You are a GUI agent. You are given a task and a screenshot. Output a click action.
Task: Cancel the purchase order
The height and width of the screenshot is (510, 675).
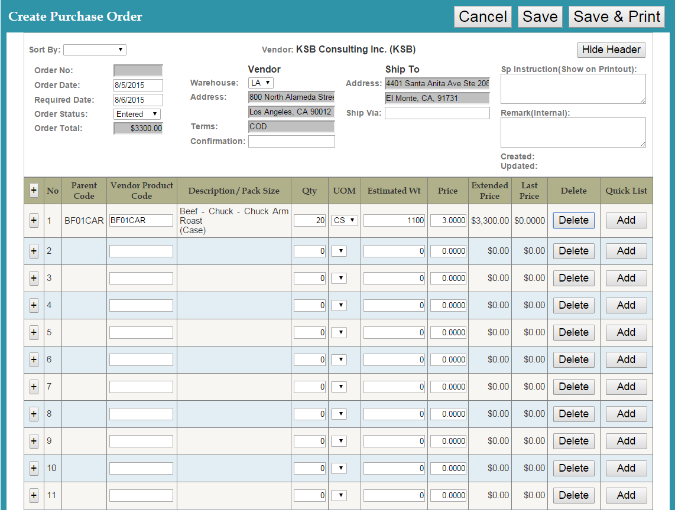tap(483, 17)
